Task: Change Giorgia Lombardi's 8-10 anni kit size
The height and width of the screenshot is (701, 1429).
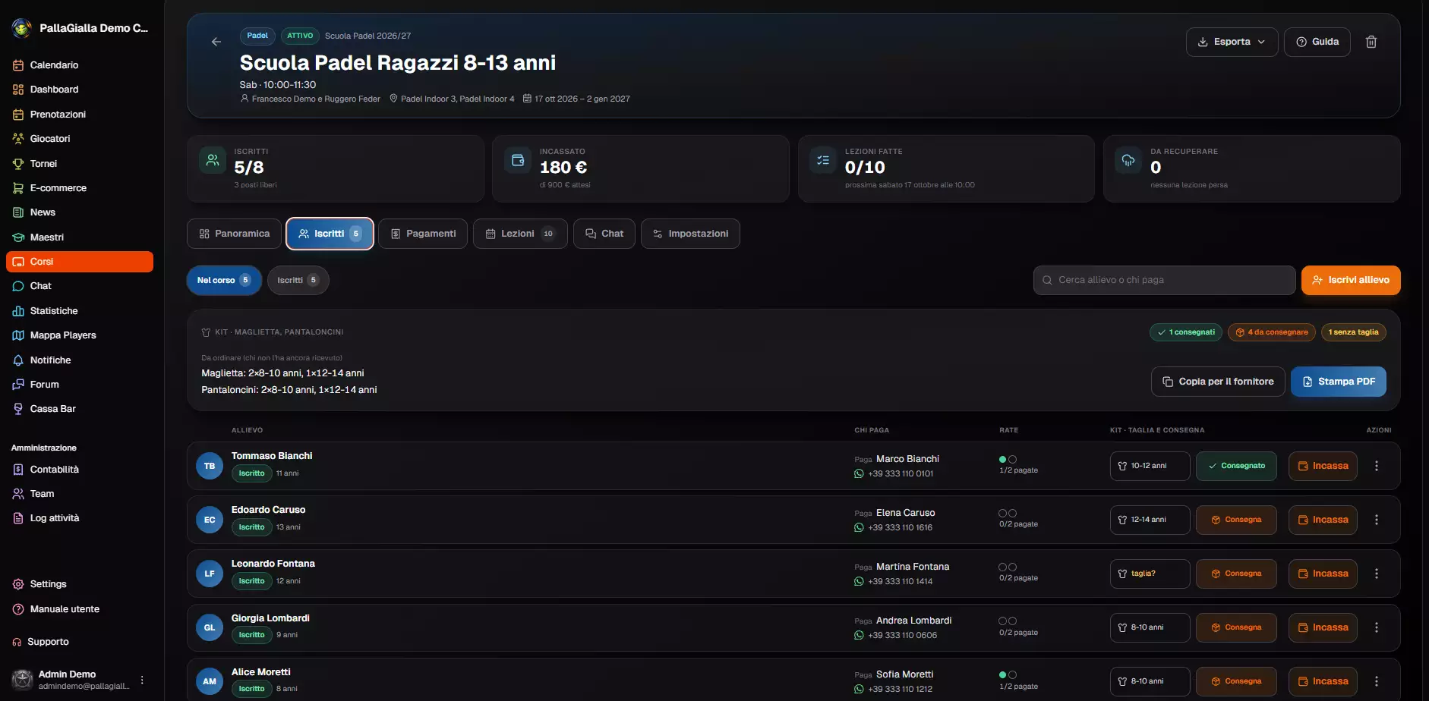Action: pyautogui.click(x=1150, y=627)
